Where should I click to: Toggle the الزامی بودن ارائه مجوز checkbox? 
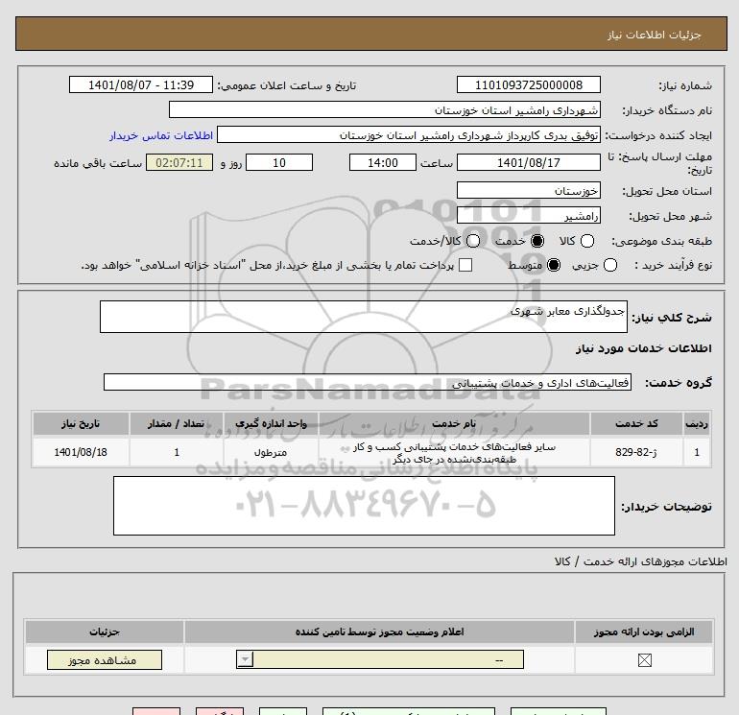(644, 660)
